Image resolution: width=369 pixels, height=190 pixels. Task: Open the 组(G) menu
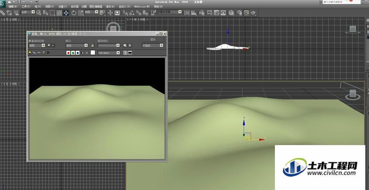38,7
